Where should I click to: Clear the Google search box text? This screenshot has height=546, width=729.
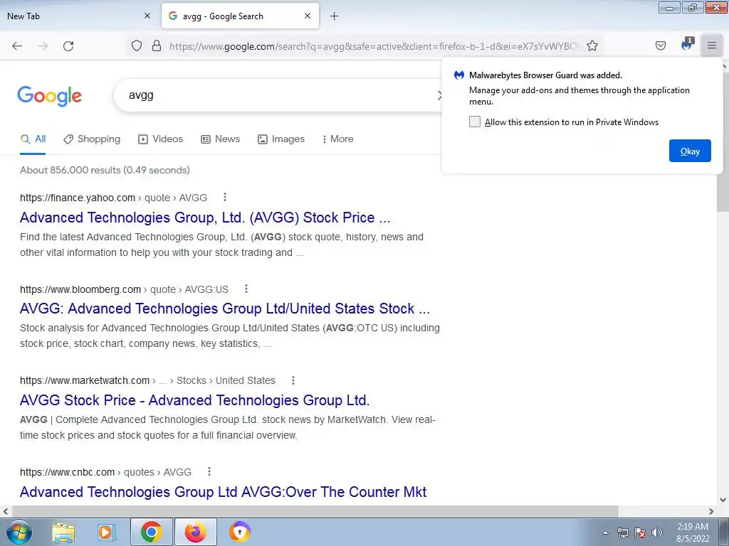click(x=439, y=95)
